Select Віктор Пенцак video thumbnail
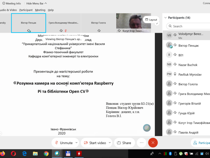 (29, 23)
